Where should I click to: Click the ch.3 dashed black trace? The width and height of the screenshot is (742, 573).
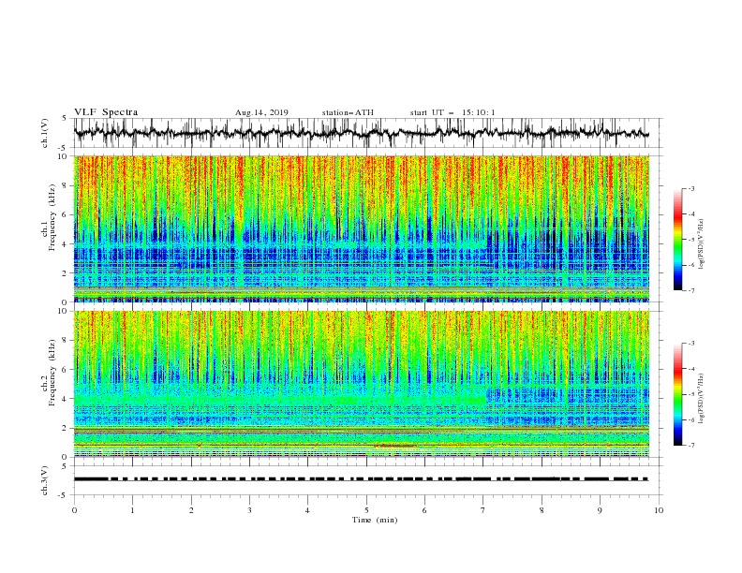[x=361, y=479]
